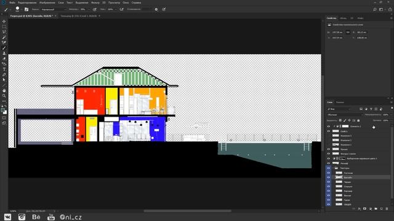Select the Brush tool in toolbox
Screen dimensions: 394x221
tap(4, 48)
